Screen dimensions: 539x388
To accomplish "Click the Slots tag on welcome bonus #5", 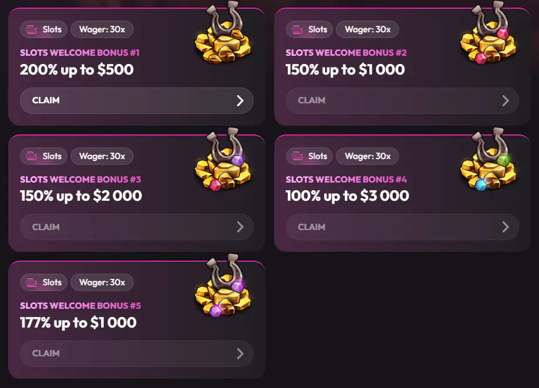I will pyautogui.click(x=44, y=282).
